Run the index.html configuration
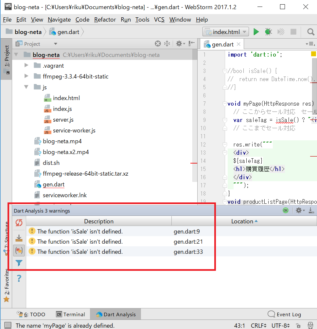 point(256,32)
